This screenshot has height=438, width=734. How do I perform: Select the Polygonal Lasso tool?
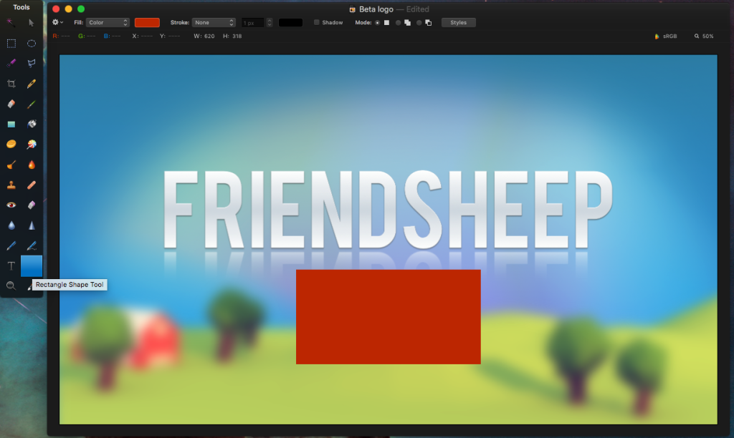[x=32, y=63]
